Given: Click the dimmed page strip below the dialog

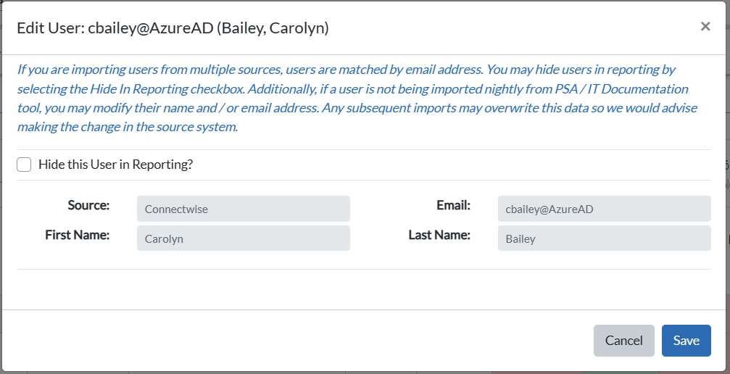Looking at the screenshot, I should pos(365,373).
